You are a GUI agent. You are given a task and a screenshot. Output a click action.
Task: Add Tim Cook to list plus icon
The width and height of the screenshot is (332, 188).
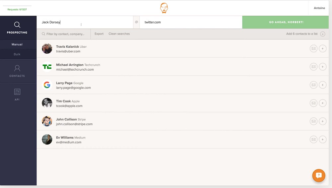coord(322,103)
